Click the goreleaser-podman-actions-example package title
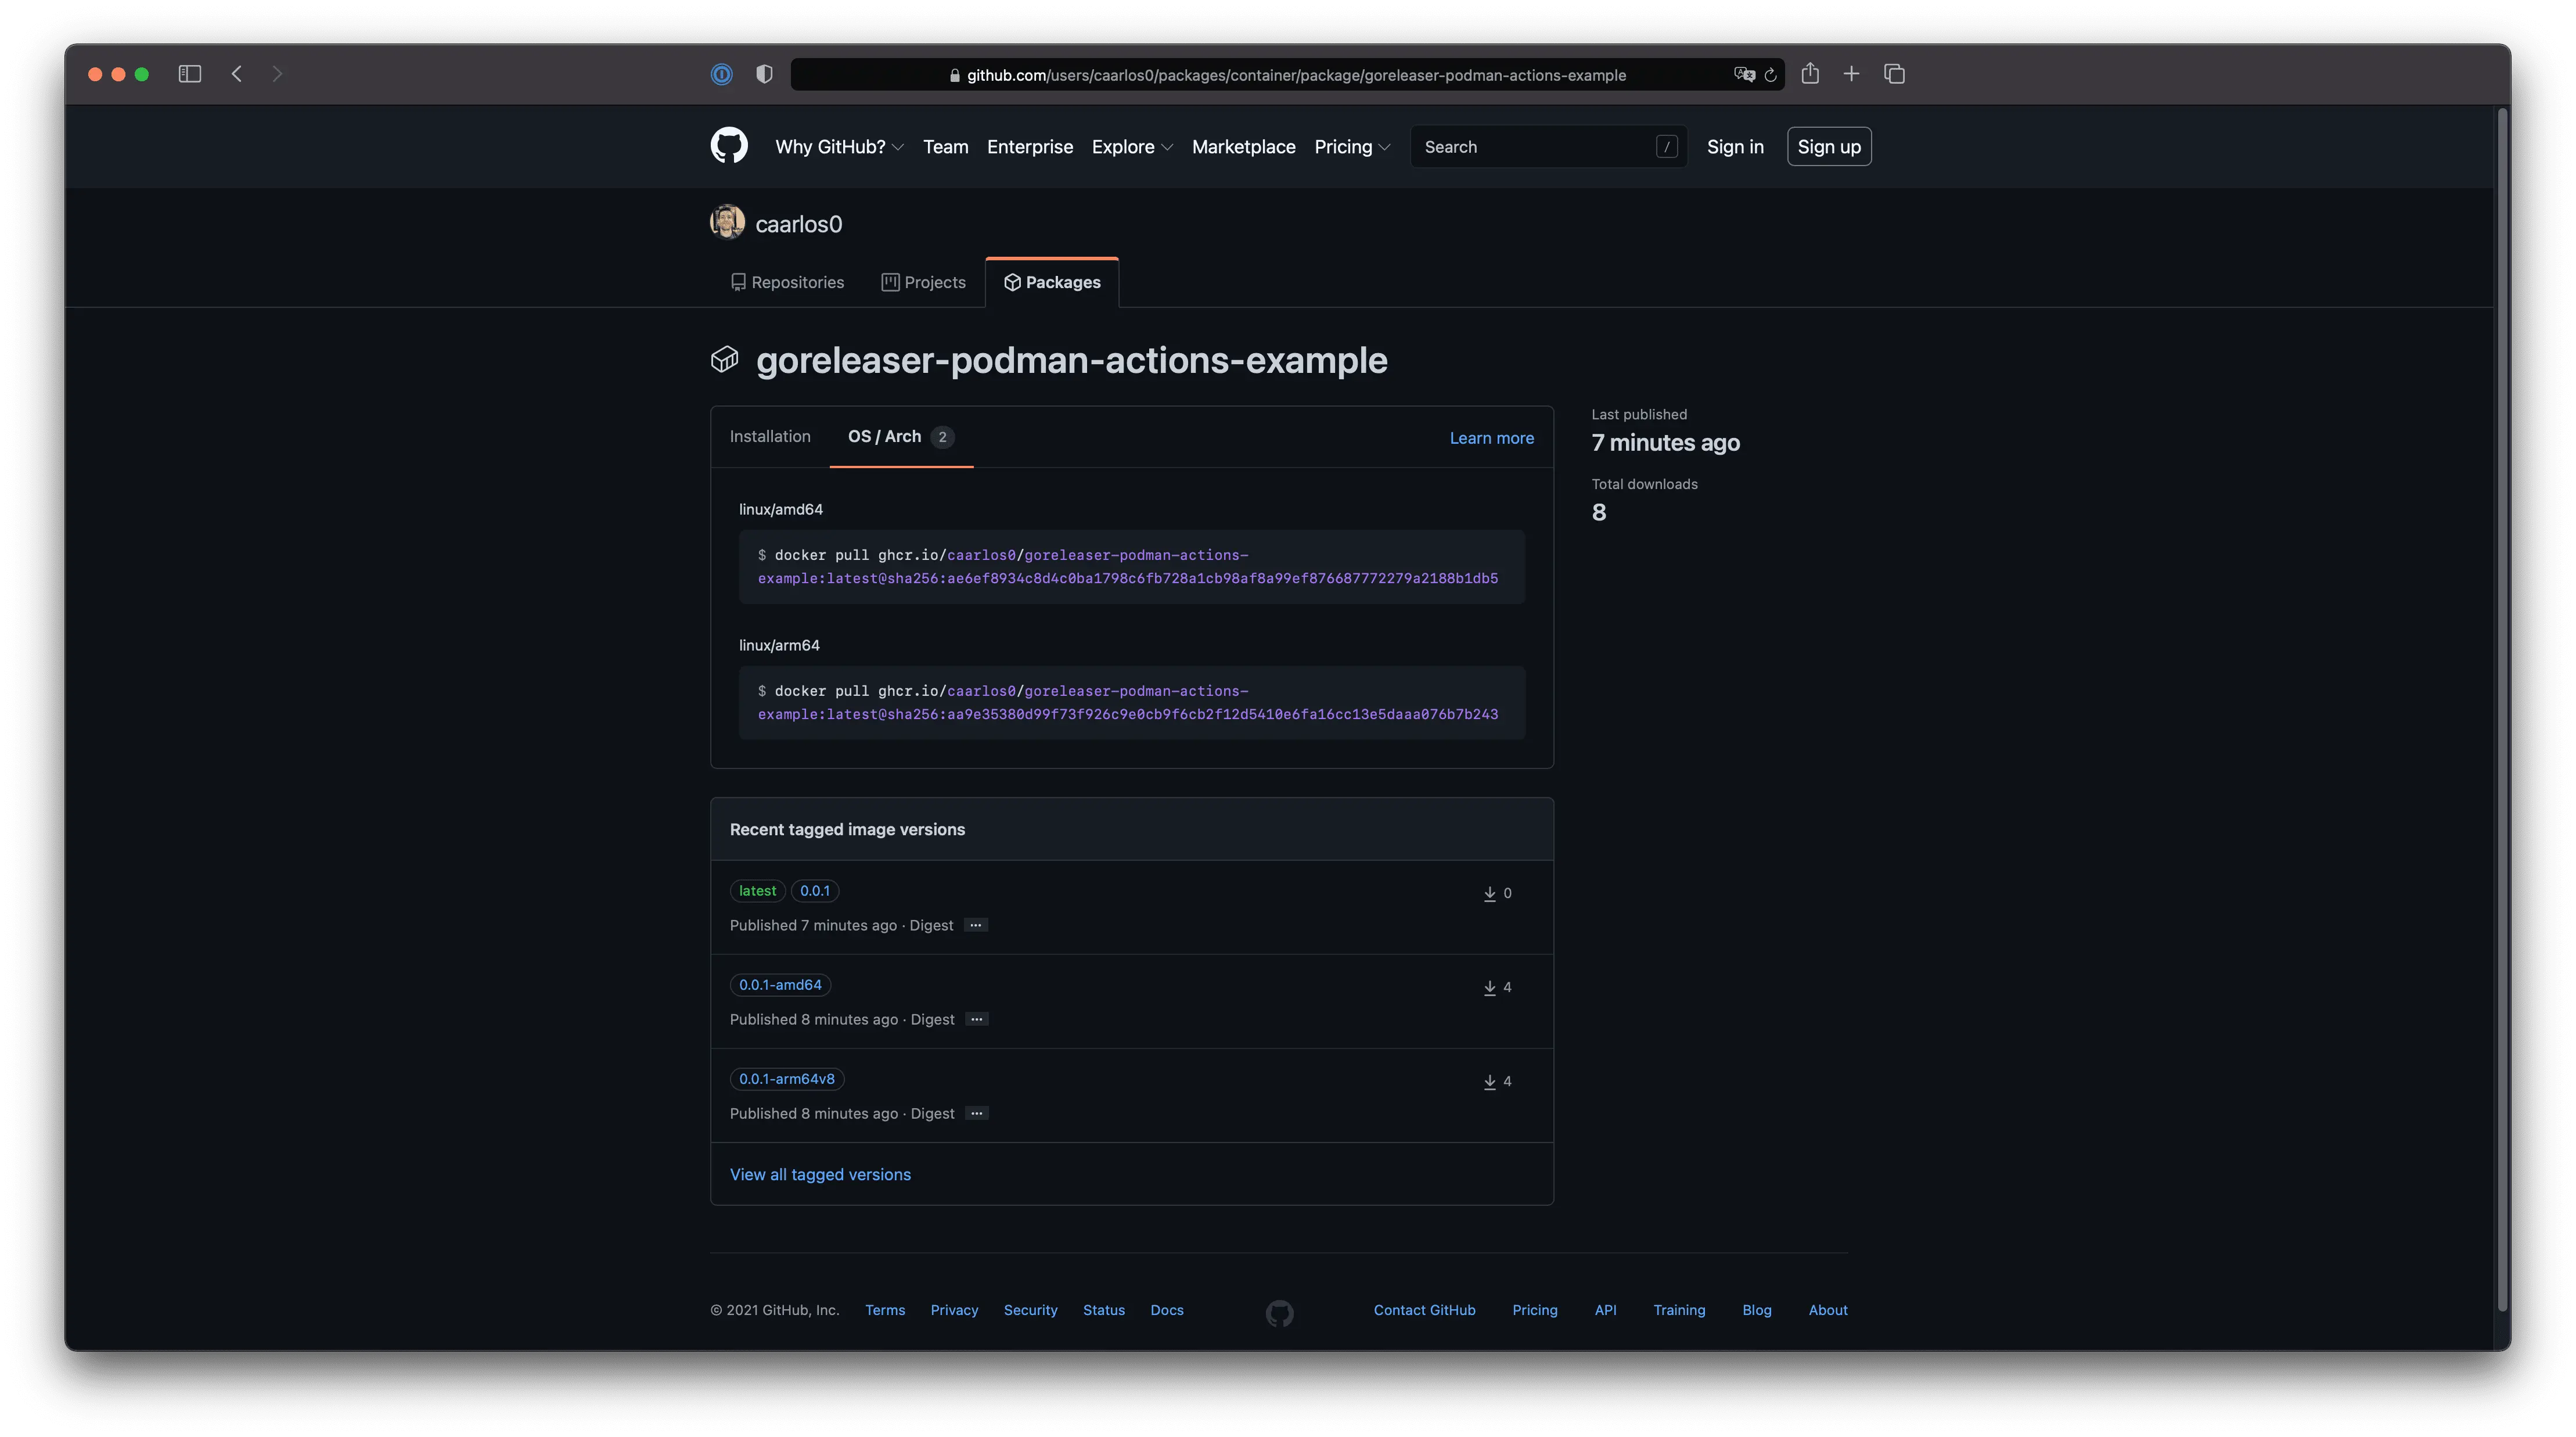This screenshot has width=2576, height=1437. pos(1071,360)
